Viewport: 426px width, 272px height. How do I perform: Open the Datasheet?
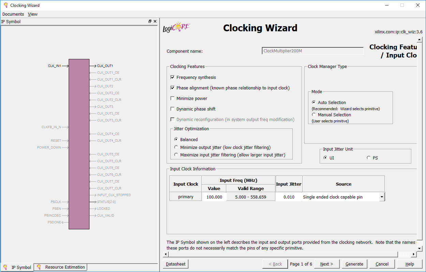point(175,264)
